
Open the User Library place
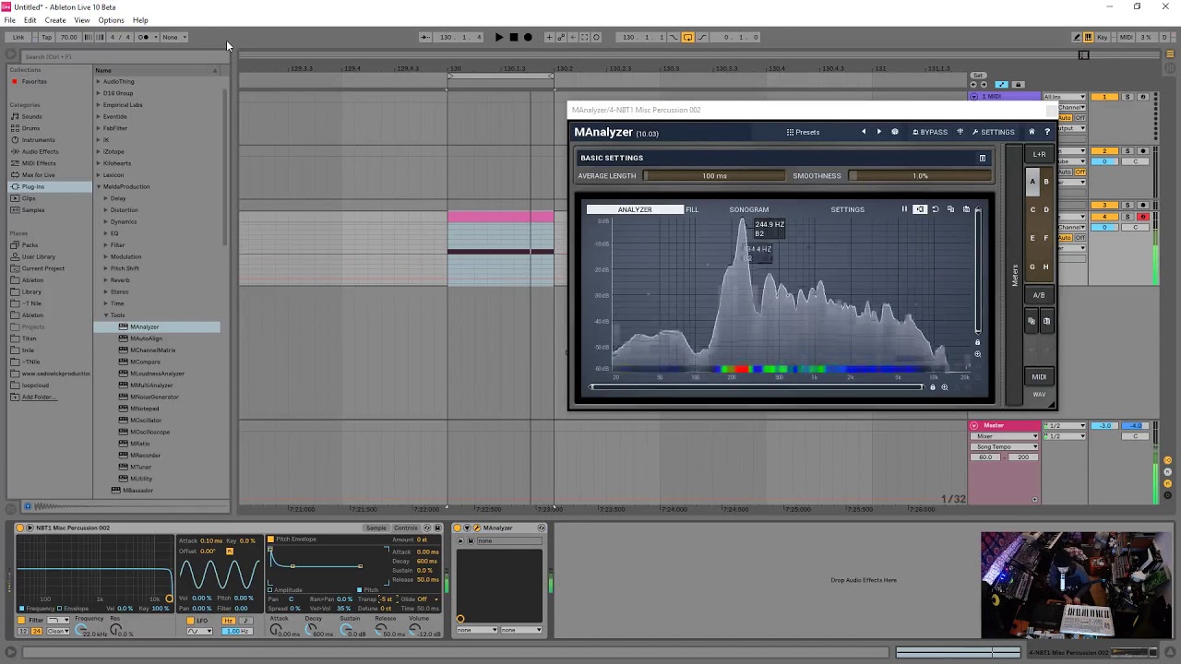[x=39, y=257]
